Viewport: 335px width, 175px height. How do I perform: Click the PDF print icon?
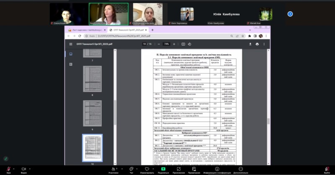point(257,44)
